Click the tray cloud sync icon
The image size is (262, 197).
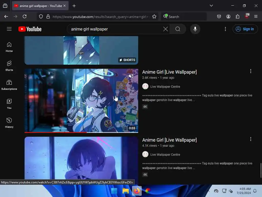(x=216, y=191)
